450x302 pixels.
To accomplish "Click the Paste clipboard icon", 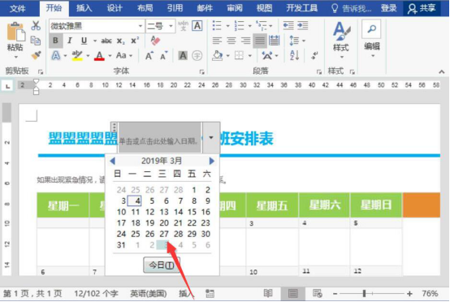I will 15,32.
